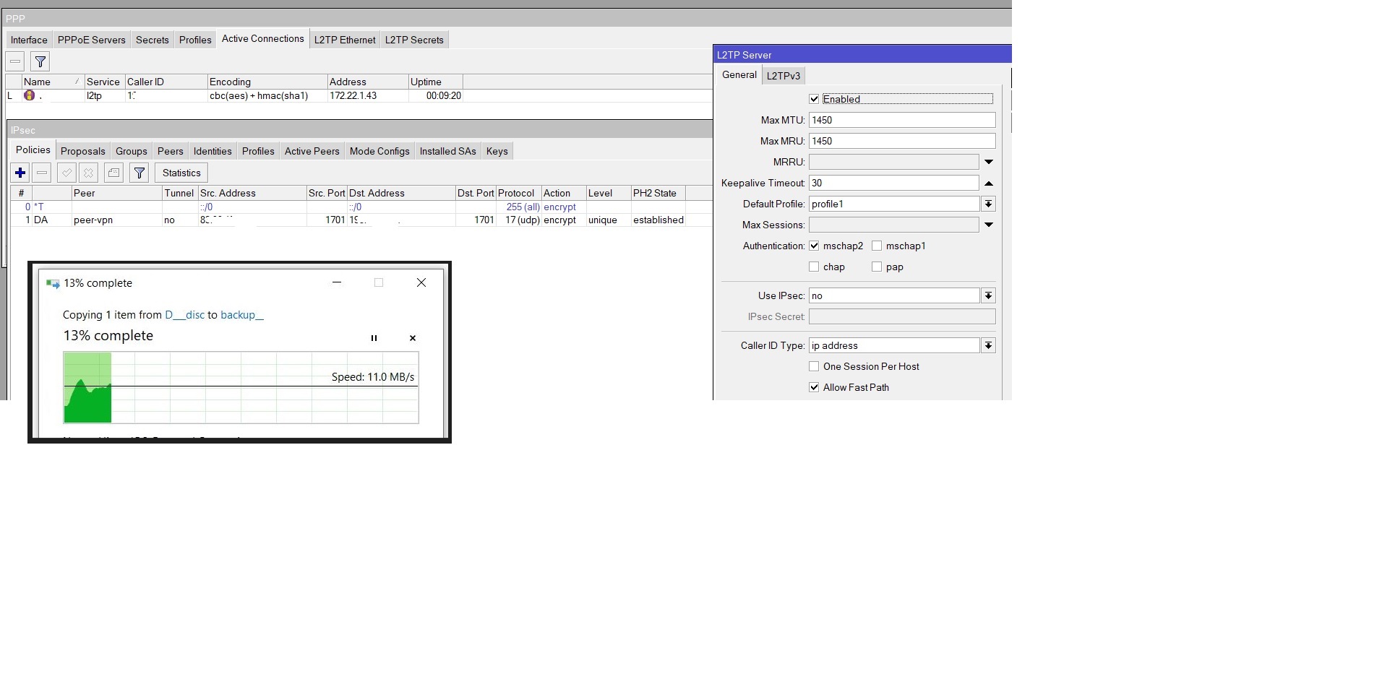The width and height of the screenshot is (1377, 674).
Task: Switch to L2TPv3 tab in L2TP Server
Action: tap(784, 76)
